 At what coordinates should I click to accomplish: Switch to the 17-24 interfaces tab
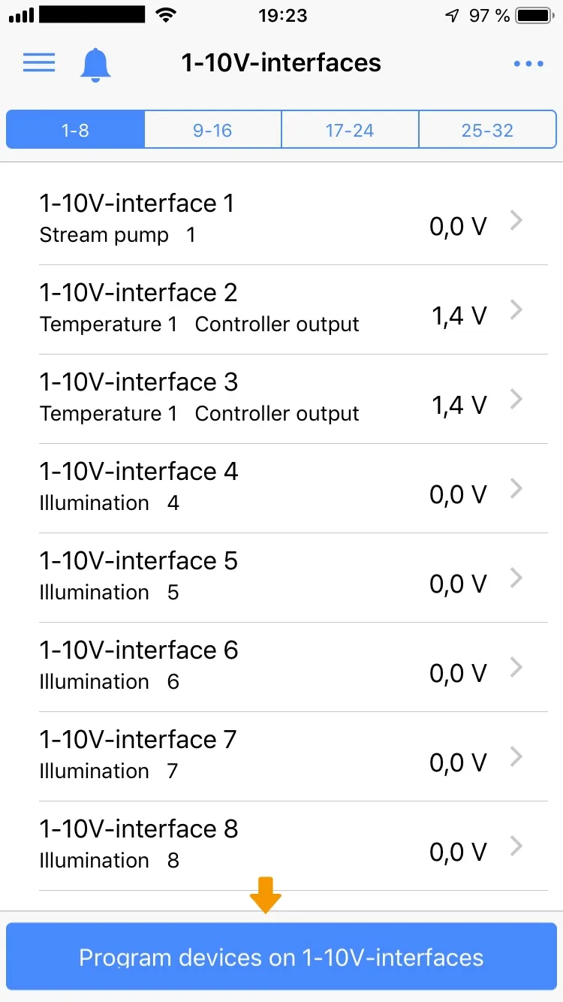(350, 130)
